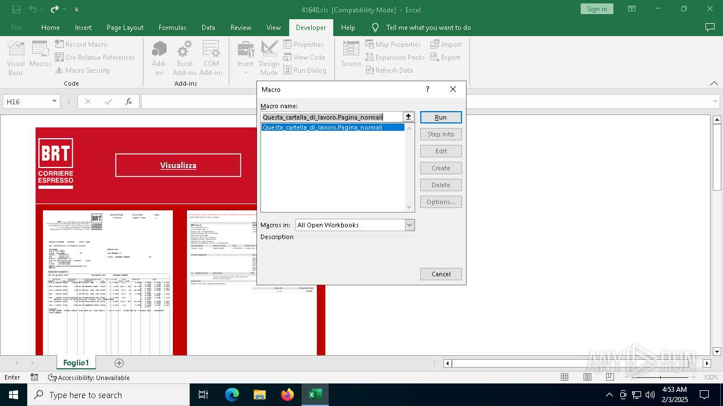Viewport: 723px width, 406px height.
Task: Add a new sheet with plus button
Action: pos(119,363)
